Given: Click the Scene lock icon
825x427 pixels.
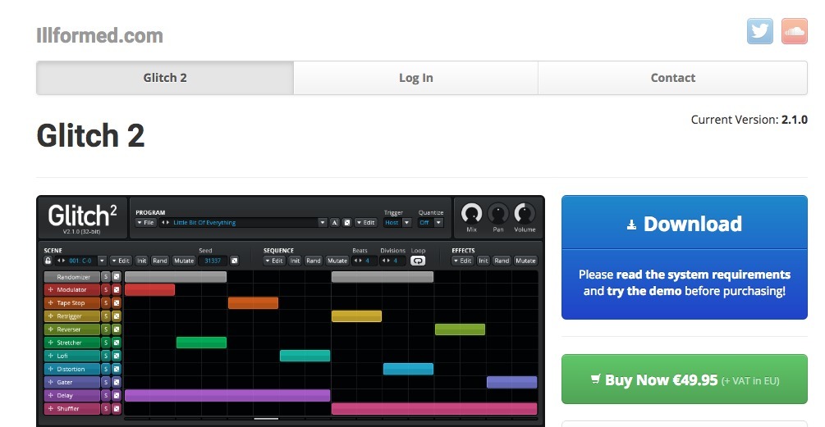Looking at the screenshot, I should pyautogui.click(x=48, y=261).
